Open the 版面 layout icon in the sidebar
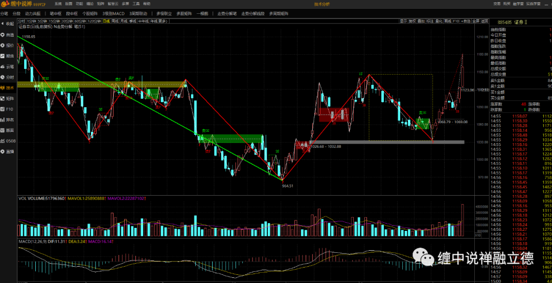552x283 pixels. pyautogui.click(x=3, y=130)
